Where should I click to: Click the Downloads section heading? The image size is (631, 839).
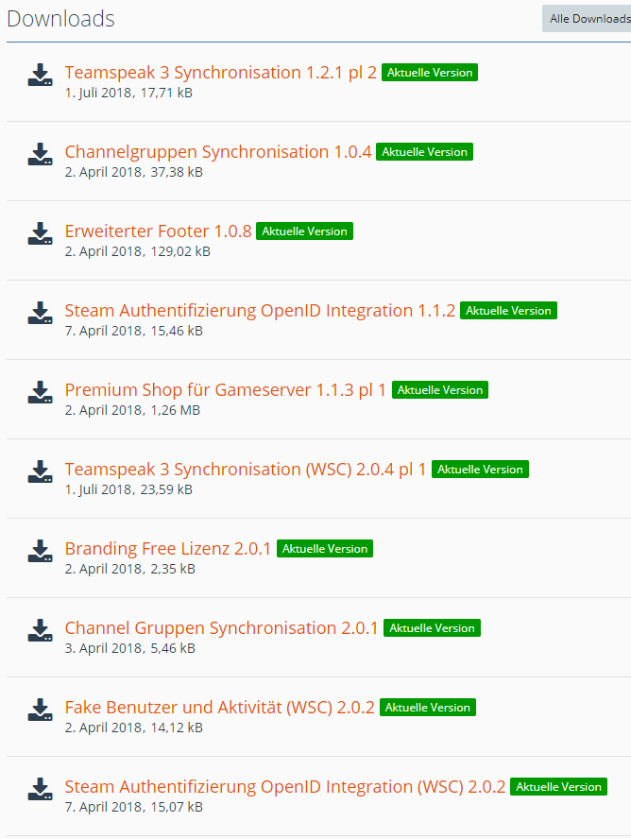60,19
